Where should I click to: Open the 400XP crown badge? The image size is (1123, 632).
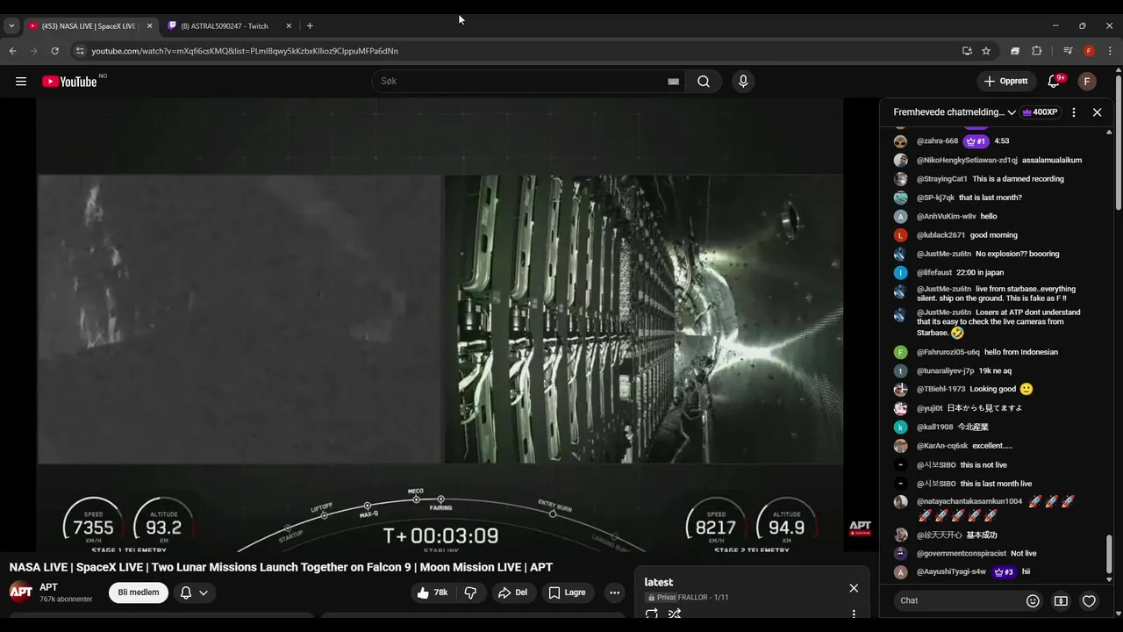(1040, 112)
